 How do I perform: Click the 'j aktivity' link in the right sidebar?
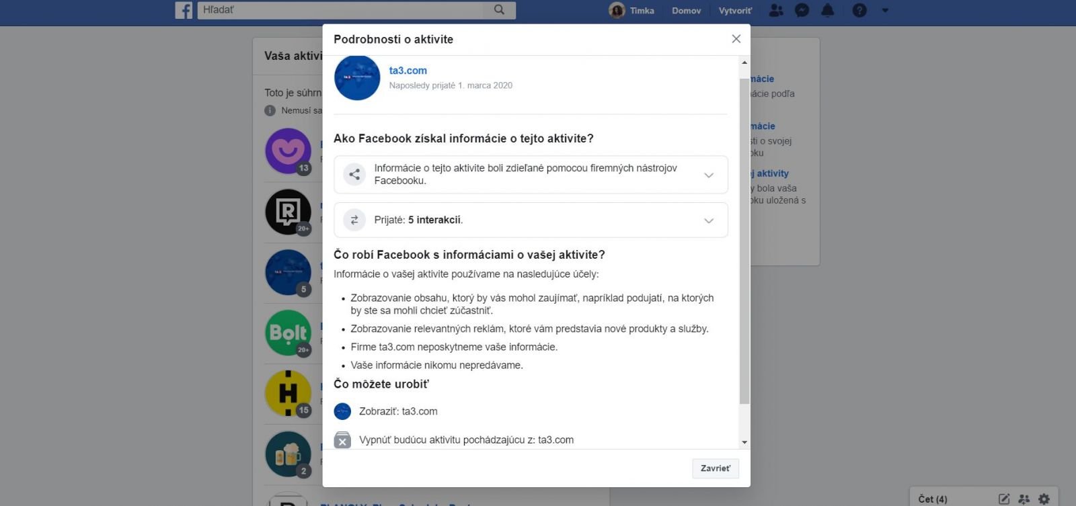tap(769, 173)
